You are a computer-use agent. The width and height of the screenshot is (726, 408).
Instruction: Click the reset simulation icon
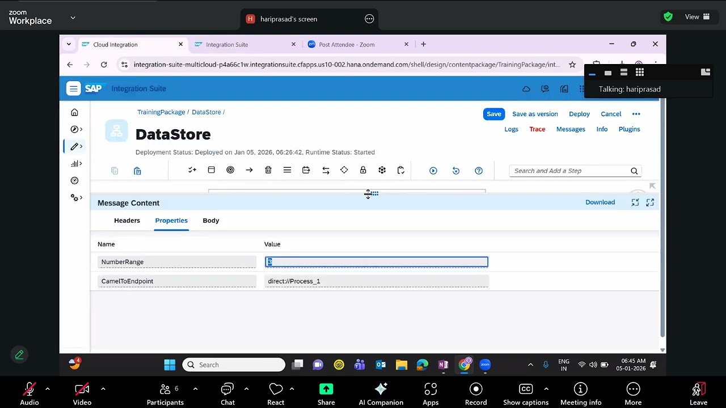coord(456,171)
